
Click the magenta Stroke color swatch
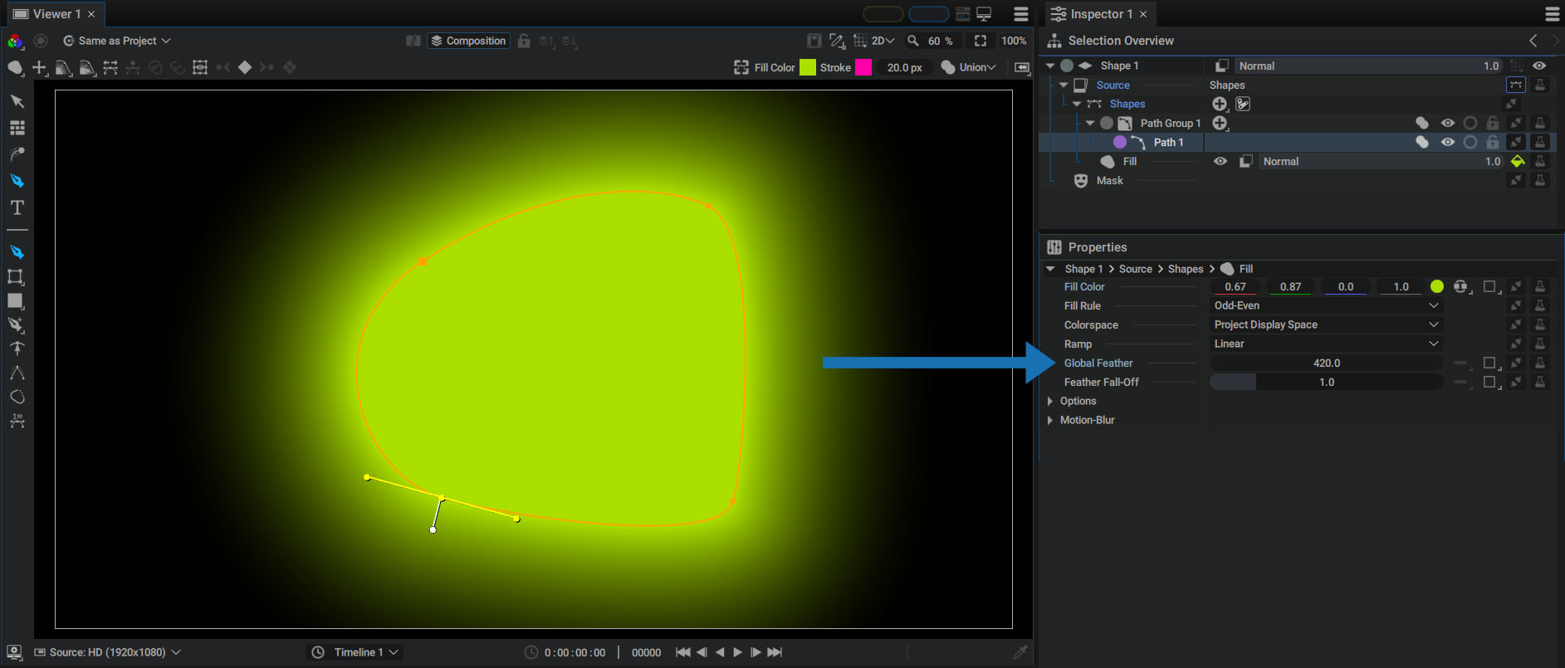click(x=863, y=67)
